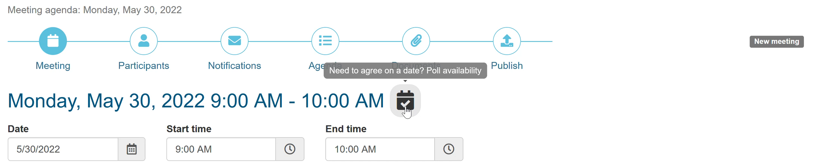The height and width of the screenshot is (168, 813).
Task: Click the New meeting button
Action: point(776,41)
